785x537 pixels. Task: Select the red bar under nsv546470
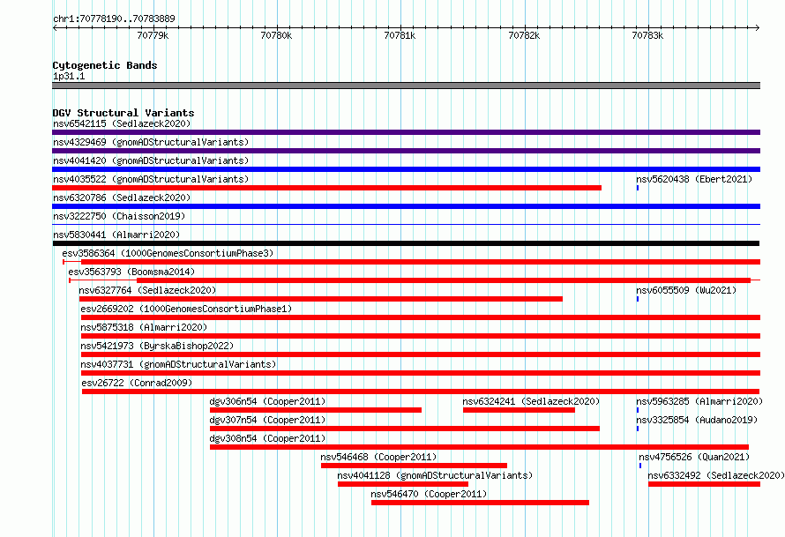click(x=480, y=503)
